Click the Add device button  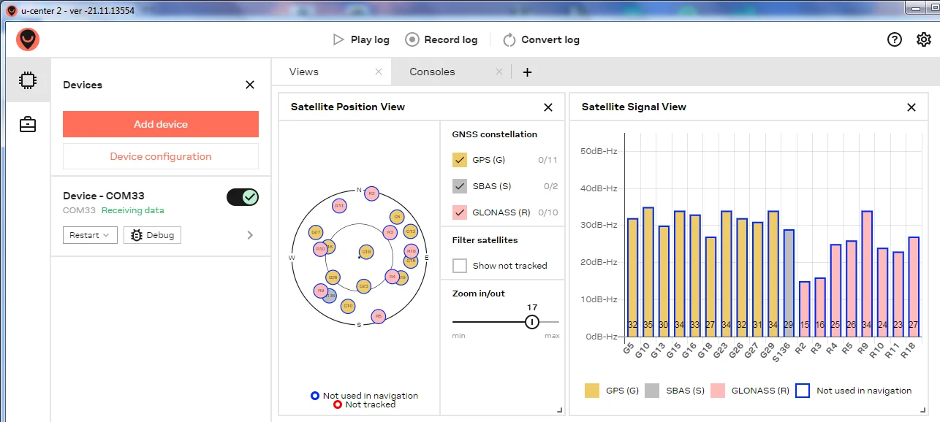(161, 124)
